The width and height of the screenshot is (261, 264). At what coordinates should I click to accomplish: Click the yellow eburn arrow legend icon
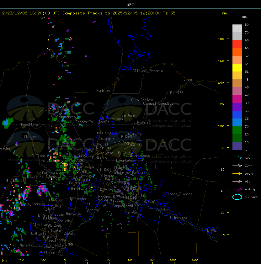pos(237,174)
